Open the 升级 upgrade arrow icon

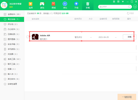point(76,4)
